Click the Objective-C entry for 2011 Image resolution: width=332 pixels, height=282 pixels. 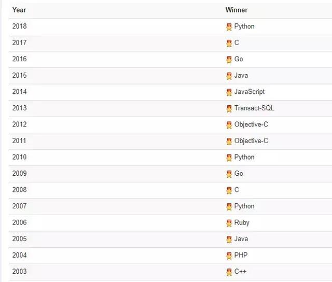coord(251,140)
